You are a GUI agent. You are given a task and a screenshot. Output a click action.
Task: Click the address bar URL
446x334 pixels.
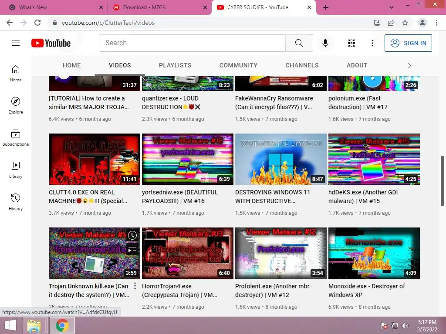coord(108,23)
